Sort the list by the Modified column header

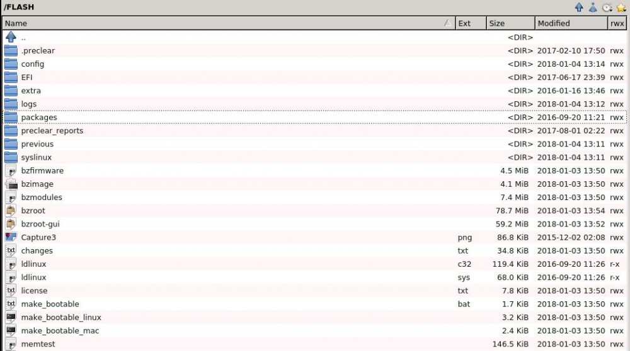coord(571,23)
